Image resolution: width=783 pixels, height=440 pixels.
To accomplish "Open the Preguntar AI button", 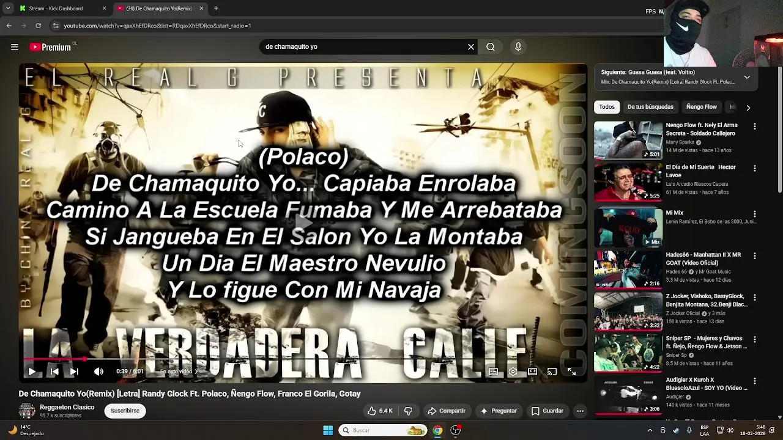I will click(499, 411).
